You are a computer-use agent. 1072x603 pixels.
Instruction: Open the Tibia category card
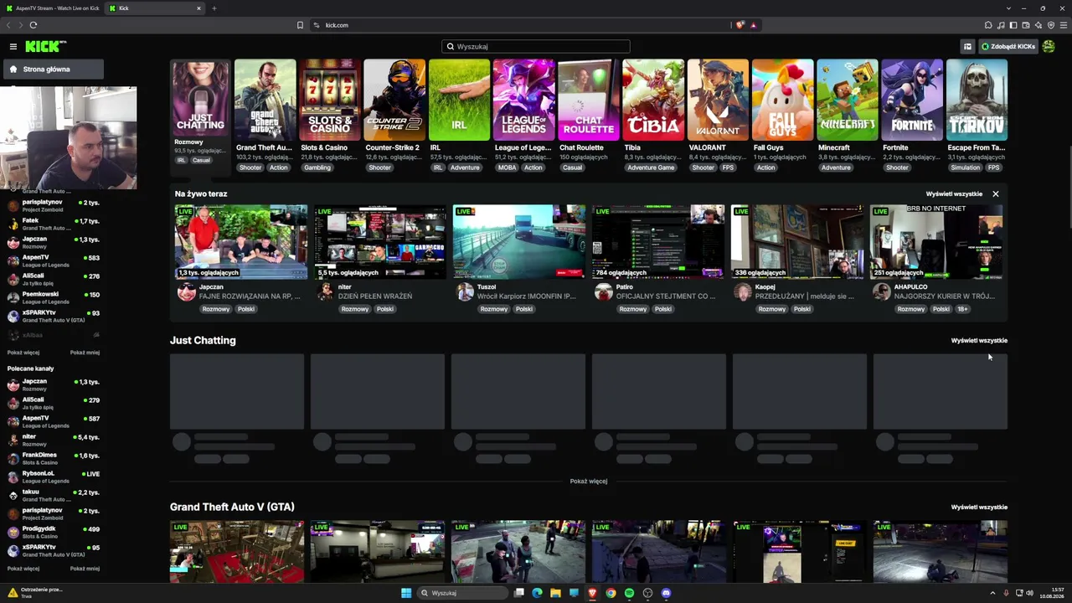pos(653,100)
